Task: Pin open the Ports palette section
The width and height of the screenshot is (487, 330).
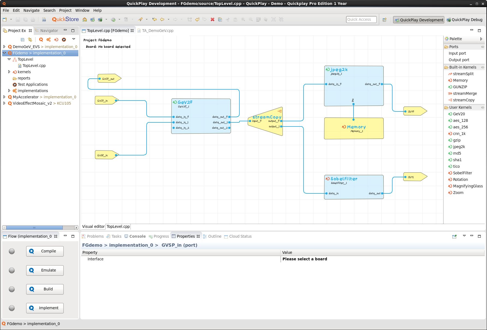Action: pos(482,47)
